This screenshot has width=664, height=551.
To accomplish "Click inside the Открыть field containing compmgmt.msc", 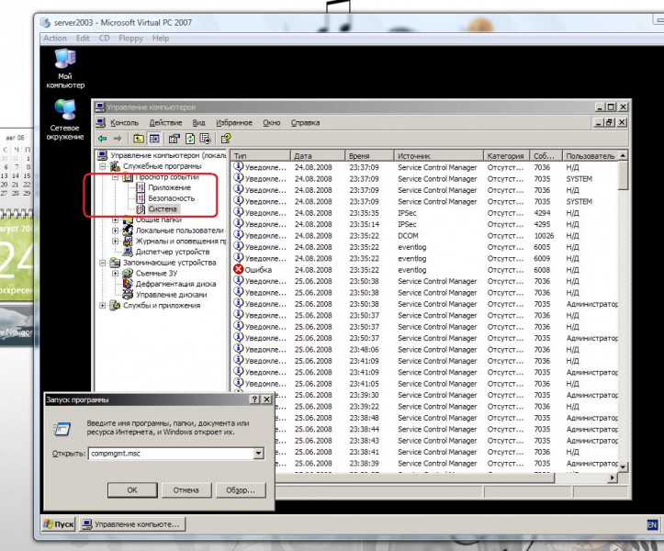I will click(x=171, y=453).
